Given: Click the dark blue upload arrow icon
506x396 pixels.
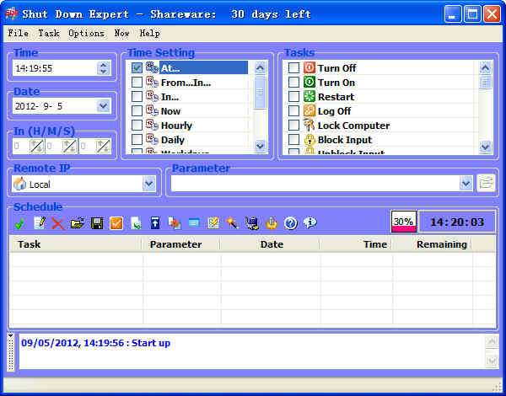Looking at the screenshot, I should tap(155, 223).
